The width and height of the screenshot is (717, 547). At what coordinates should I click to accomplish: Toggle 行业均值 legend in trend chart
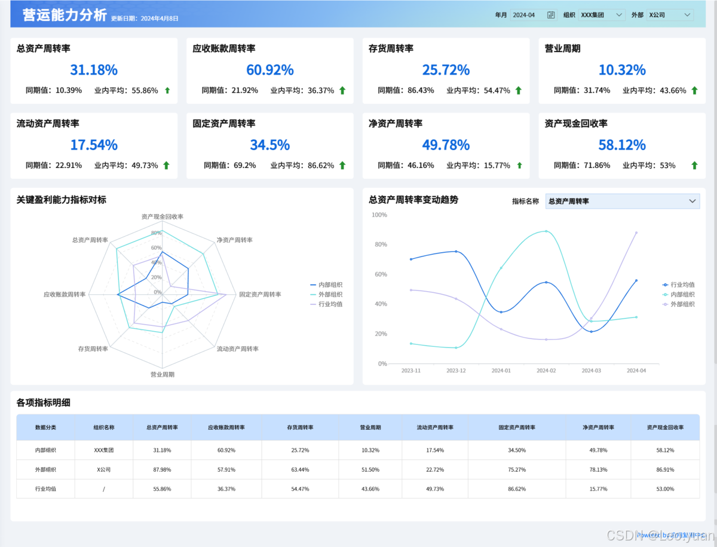pyautogui.click(x=679, y=285)
